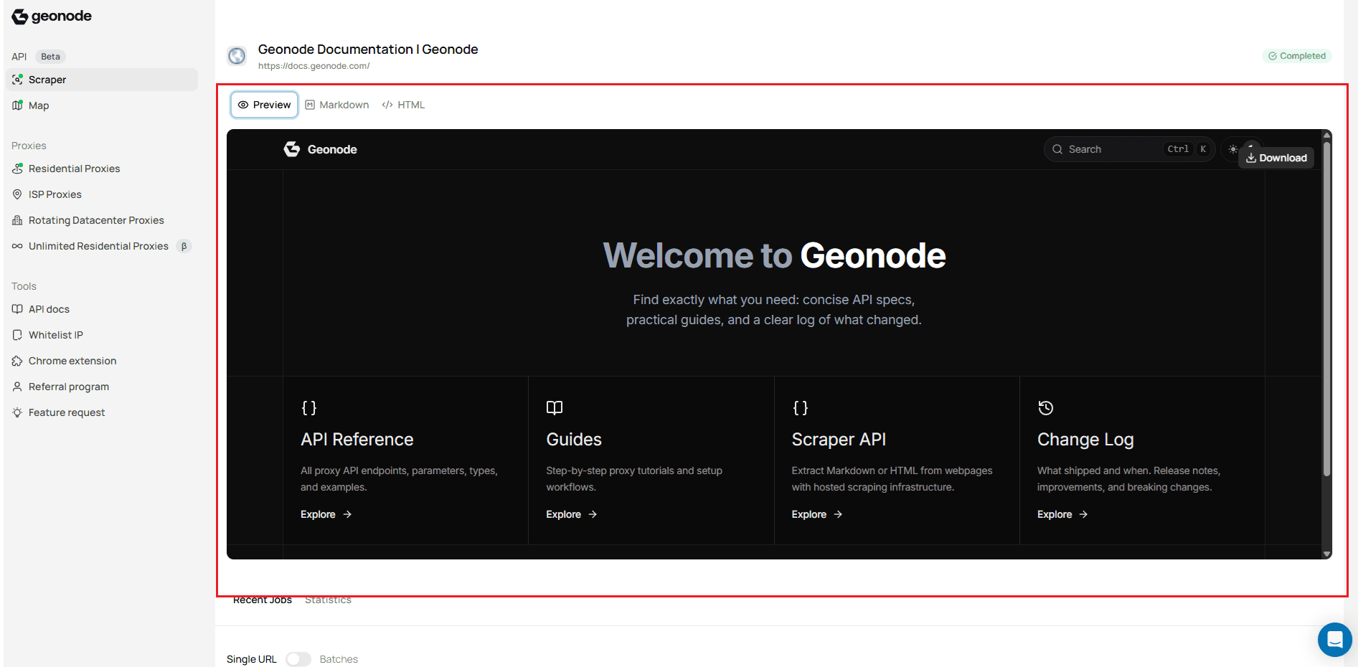Click the Rotating Datacenter Proxies icon
Image resolution: width=1358 pixels, height=667 pixels.
point(17,220)
